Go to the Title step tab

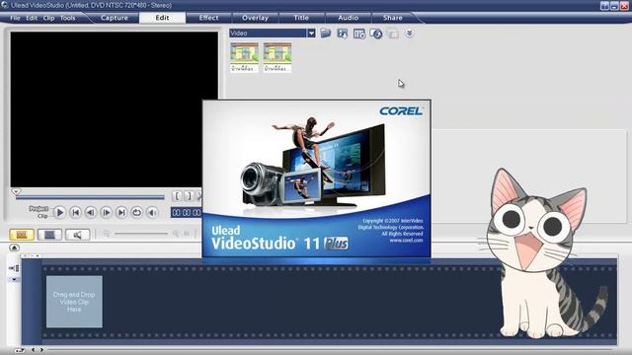click(x=301, y=18)
